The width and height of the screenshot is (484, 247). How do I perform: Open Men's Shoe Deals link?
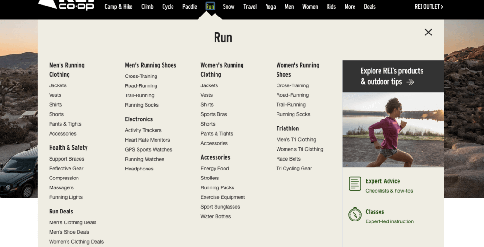coord(69,232)
